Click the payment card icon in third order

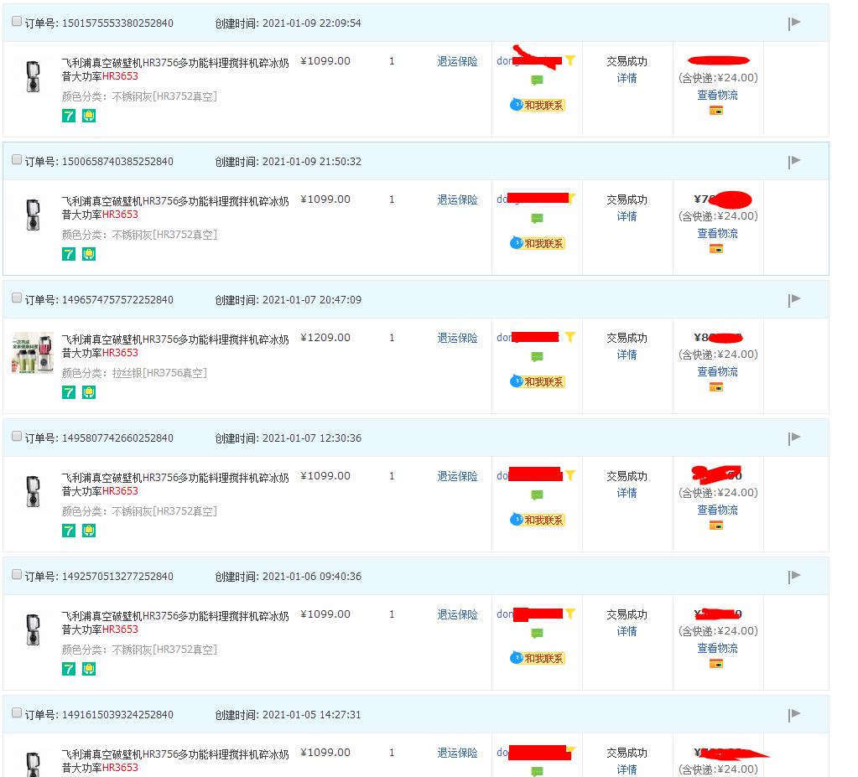pyautogui.click(x=716, y=387)
